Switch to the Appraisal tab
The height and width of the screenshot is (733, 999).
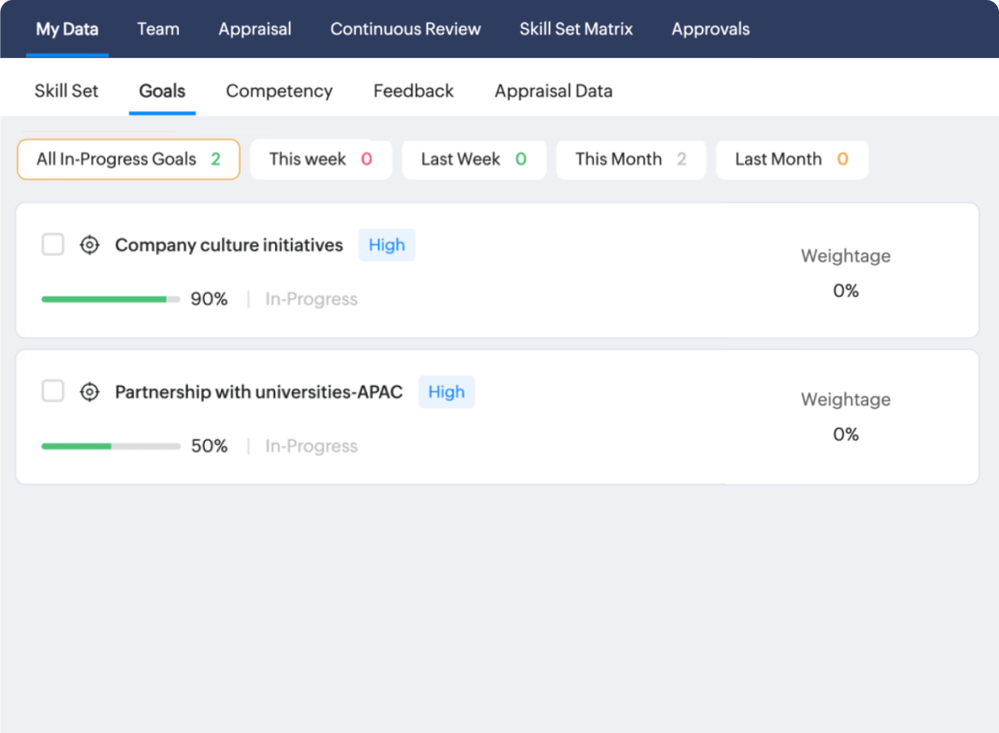[255, 29]
